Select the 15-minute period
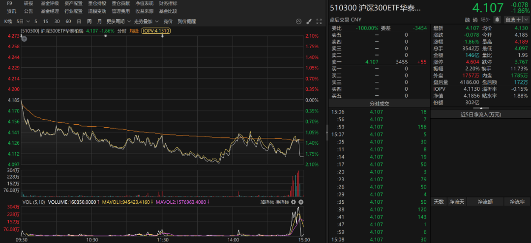Image resolution: width=531 pixels, height=243 pixels. click(x=46, y=21)
